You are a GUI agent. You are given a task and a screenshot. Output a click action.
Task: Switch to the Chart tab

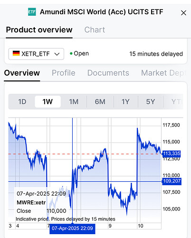[95, 30]
